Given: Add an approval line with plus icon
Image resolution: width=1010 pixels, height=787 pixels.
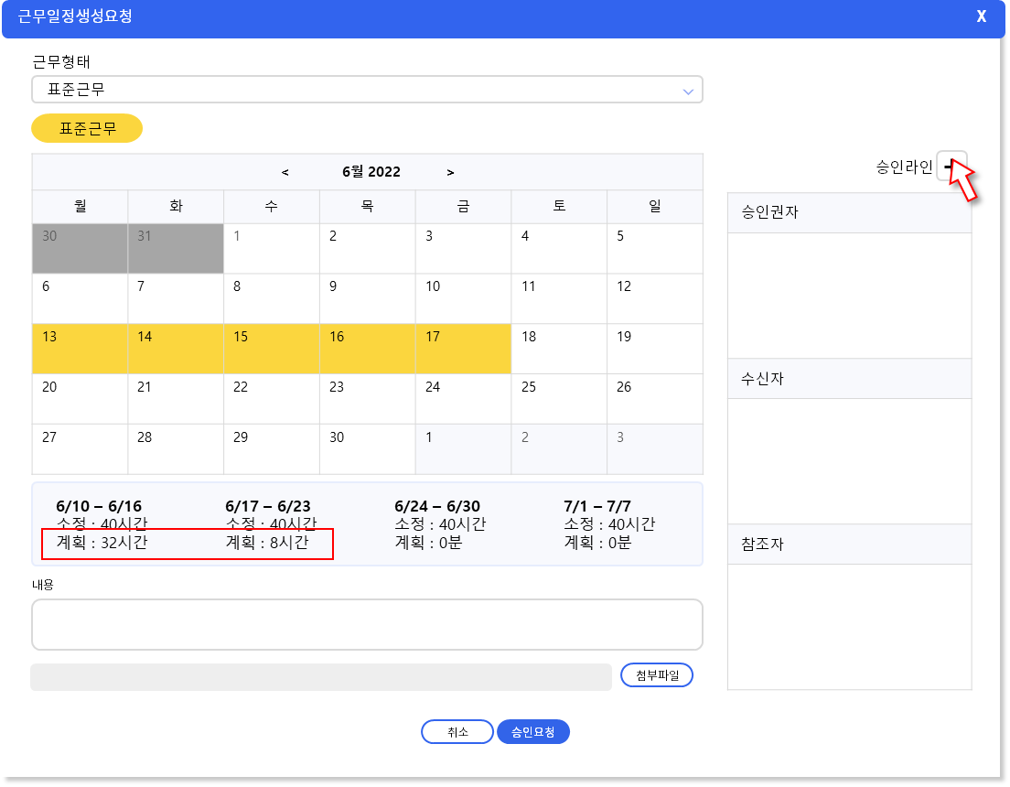Looking at the screenshot, I should pyautogui.click(x=951, y=167).
